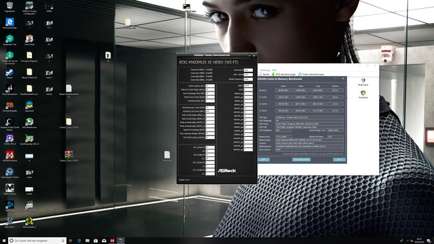Click Close button in Cache & Memory Benchmark
The height and width of the screenshot is (244, 434).
coord(339,160)
